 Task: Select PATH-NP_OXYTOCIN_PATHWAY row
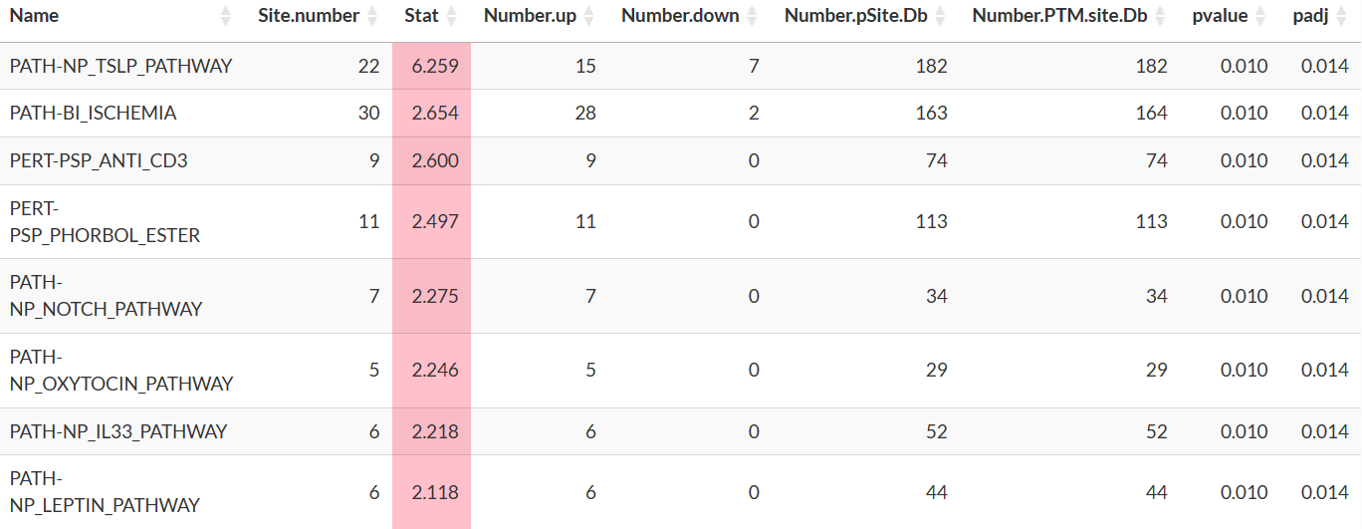tap(681, 371)
